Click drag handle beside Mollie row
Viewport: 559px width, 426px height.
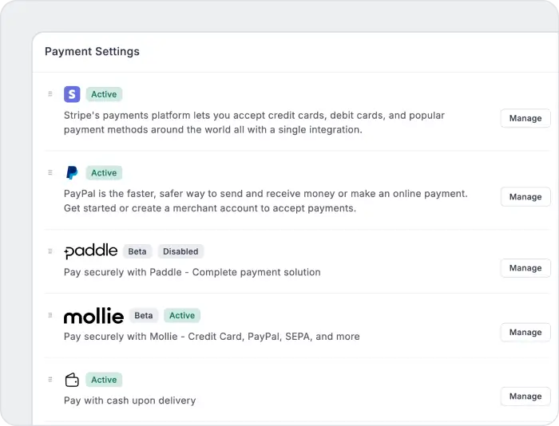50,316
